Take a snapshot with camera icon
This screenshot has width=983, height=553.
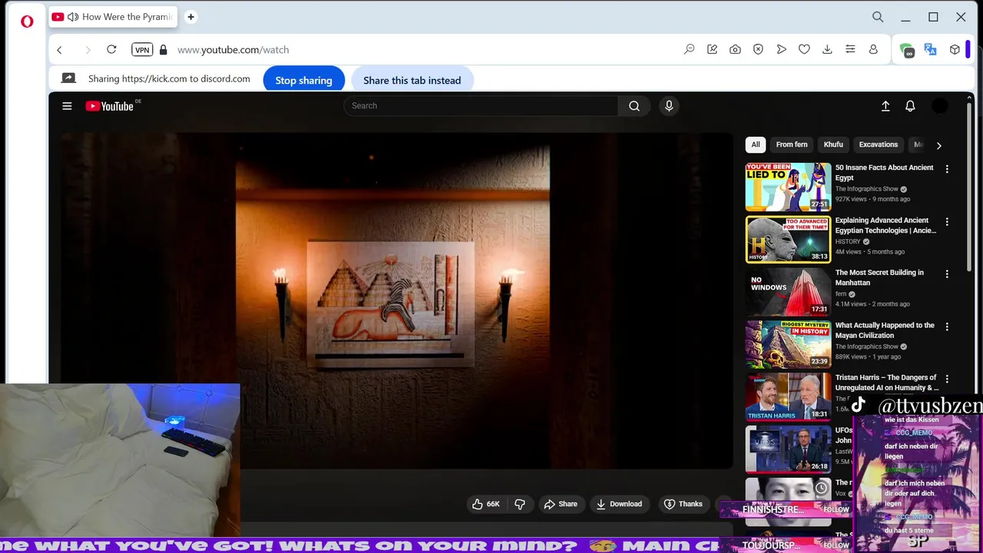(x=735, y=50)
